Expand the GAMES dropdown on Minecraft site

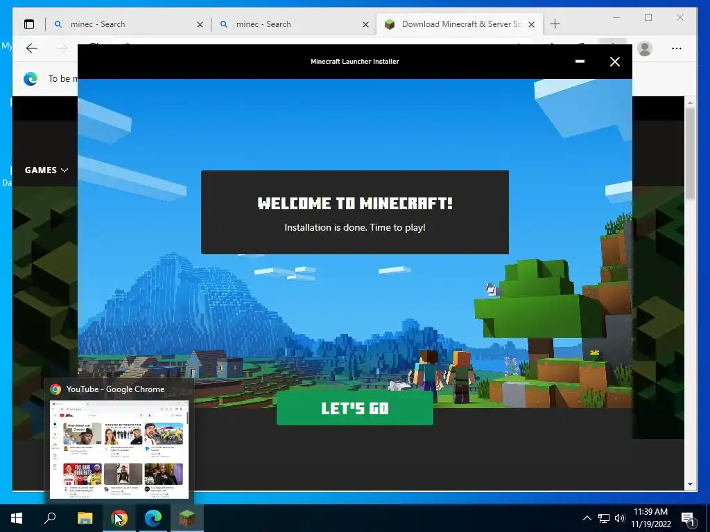(x=46, y=170)
